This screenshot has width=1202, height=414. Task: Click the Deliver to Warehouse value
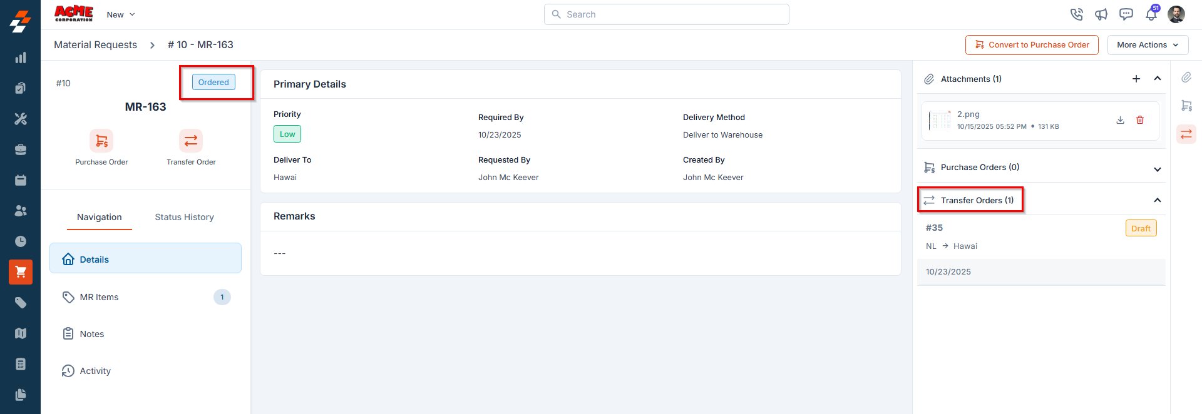pos(722,135)
